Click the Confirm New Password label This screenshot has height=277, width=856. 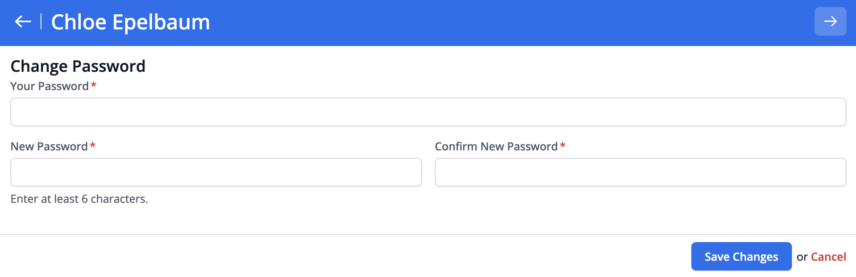pyautogui.click(x=496, y=146)
